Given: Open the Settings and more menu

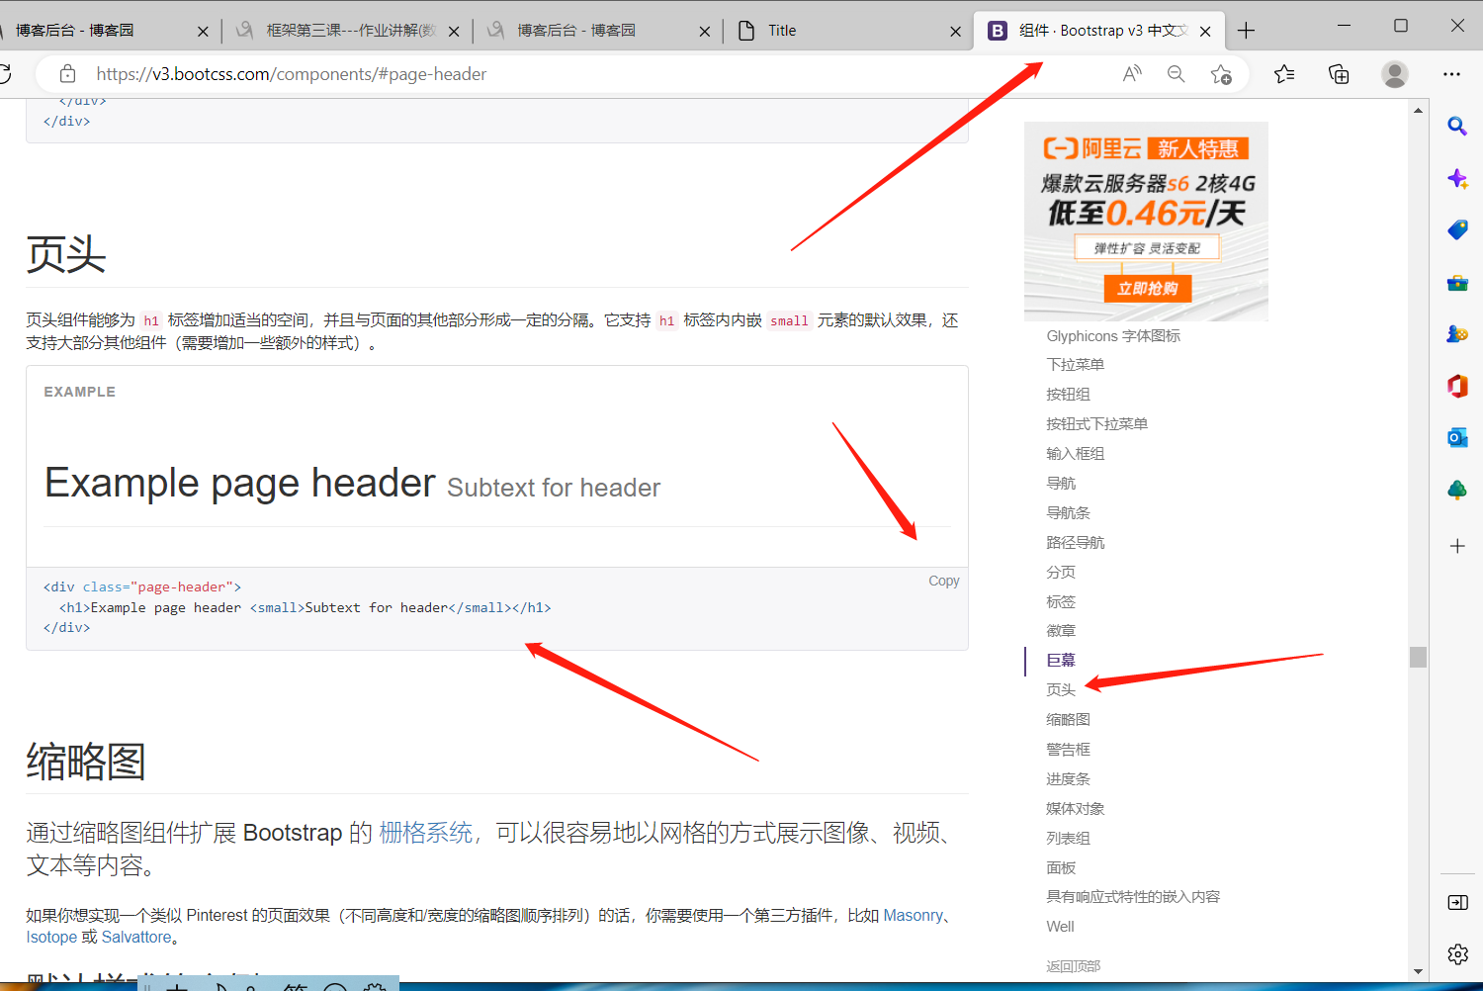Looking at the screenshot, I should (x=1452, y=73).
